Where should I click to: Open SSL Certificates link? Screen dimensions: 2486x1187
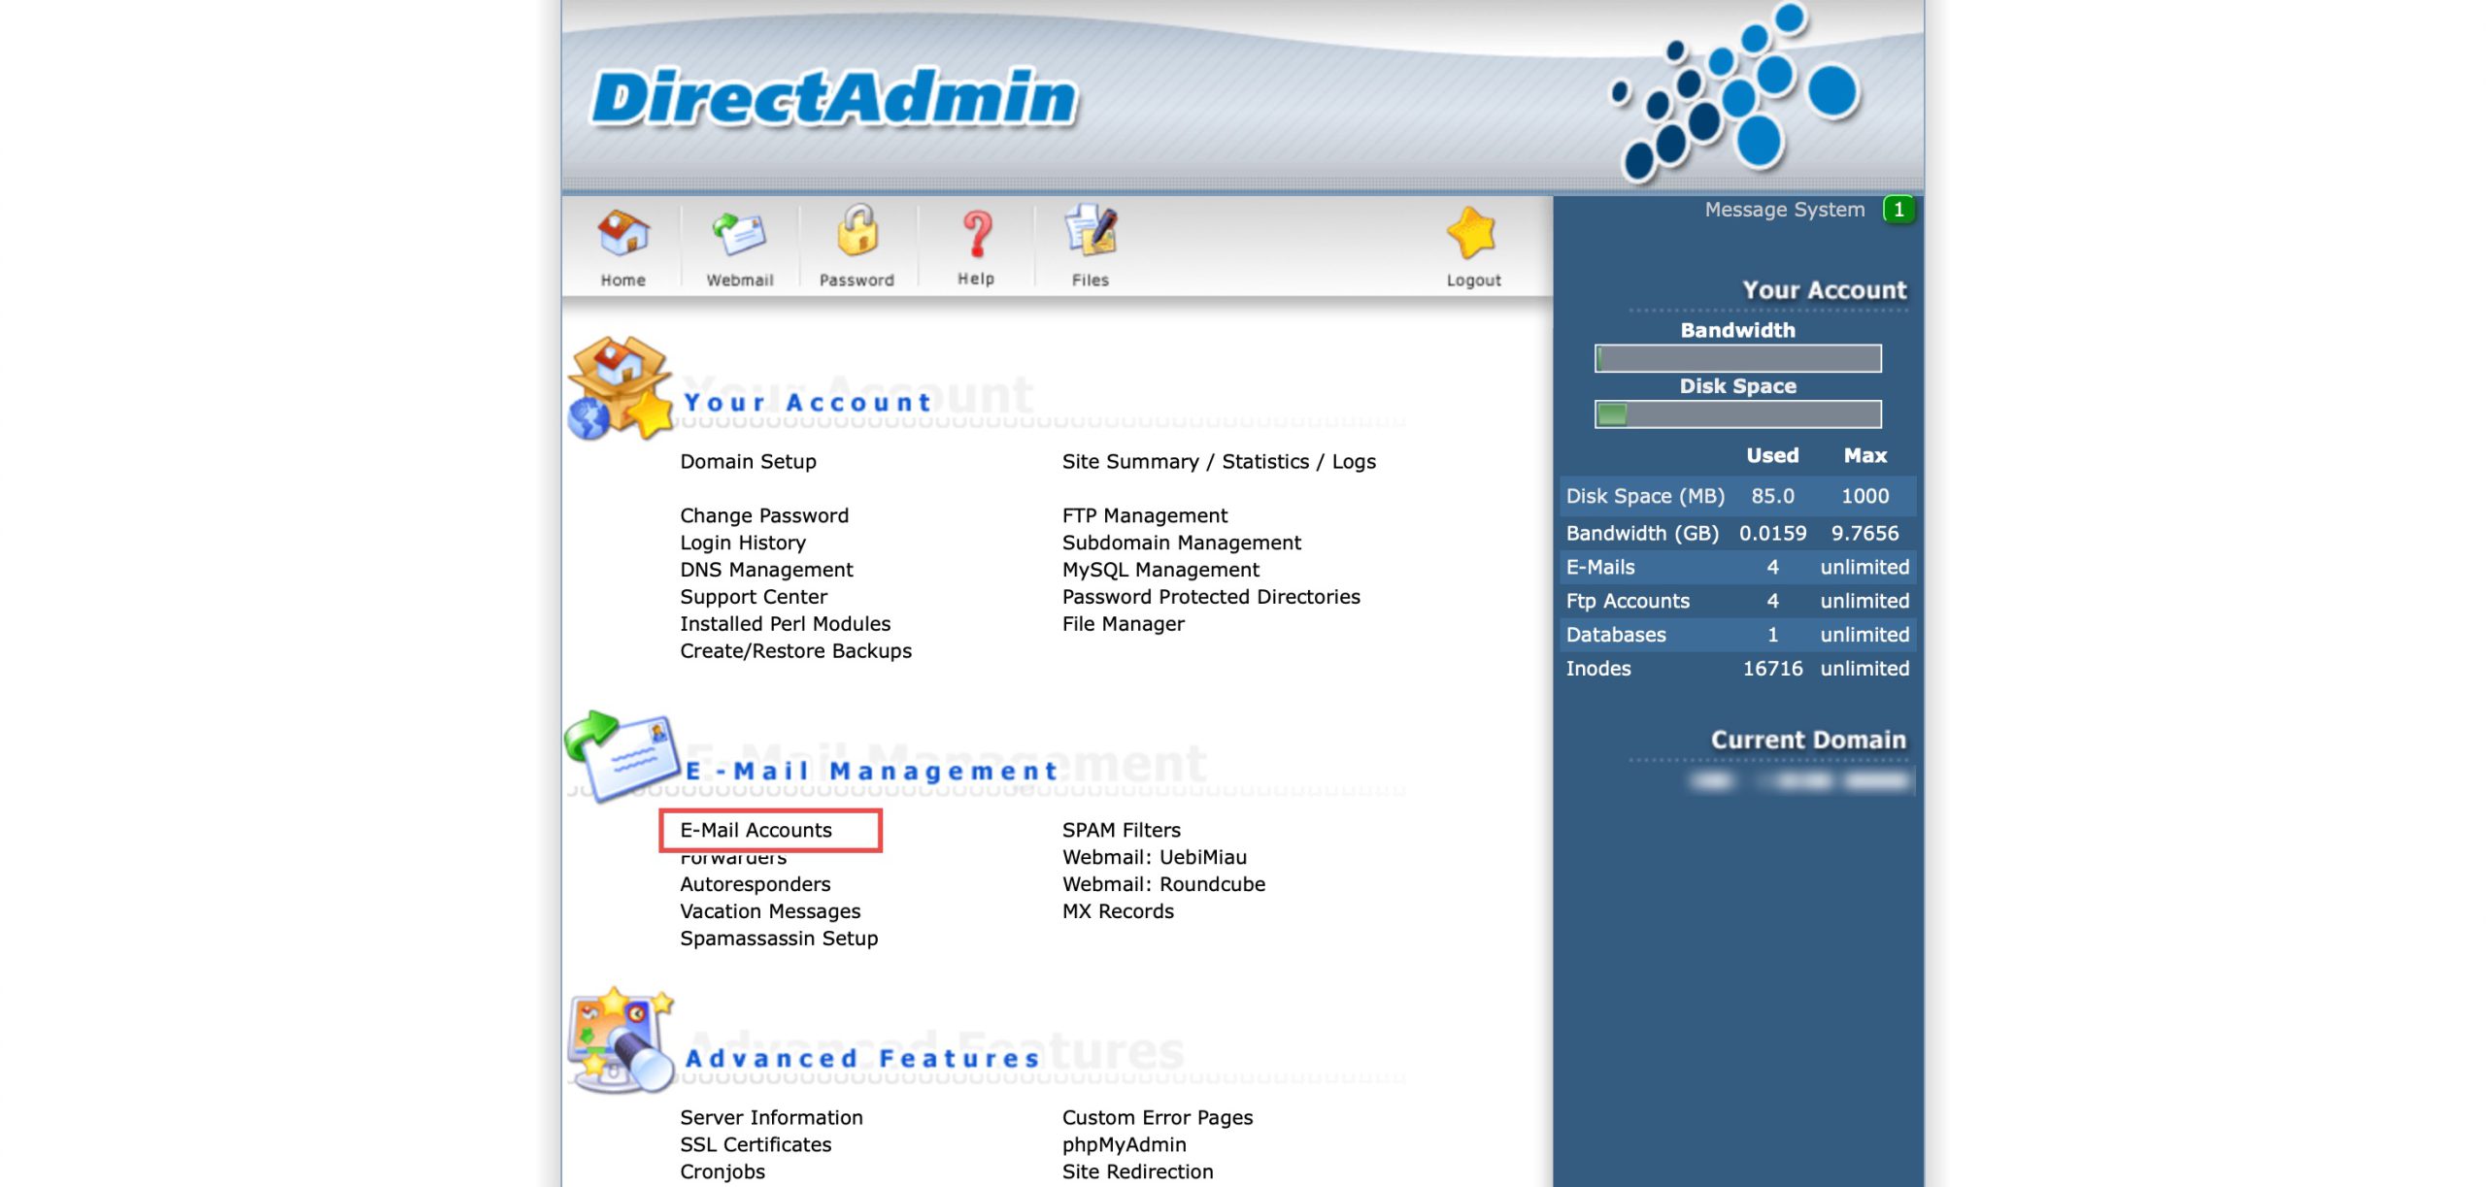756,1144
